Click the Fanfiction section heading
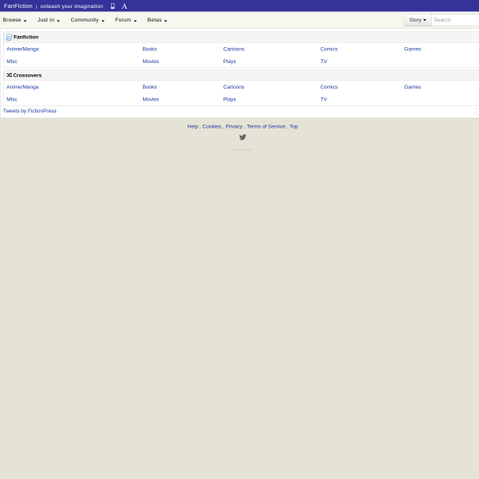This screenshot has width=479, height=479. click(x=26, y=38)
